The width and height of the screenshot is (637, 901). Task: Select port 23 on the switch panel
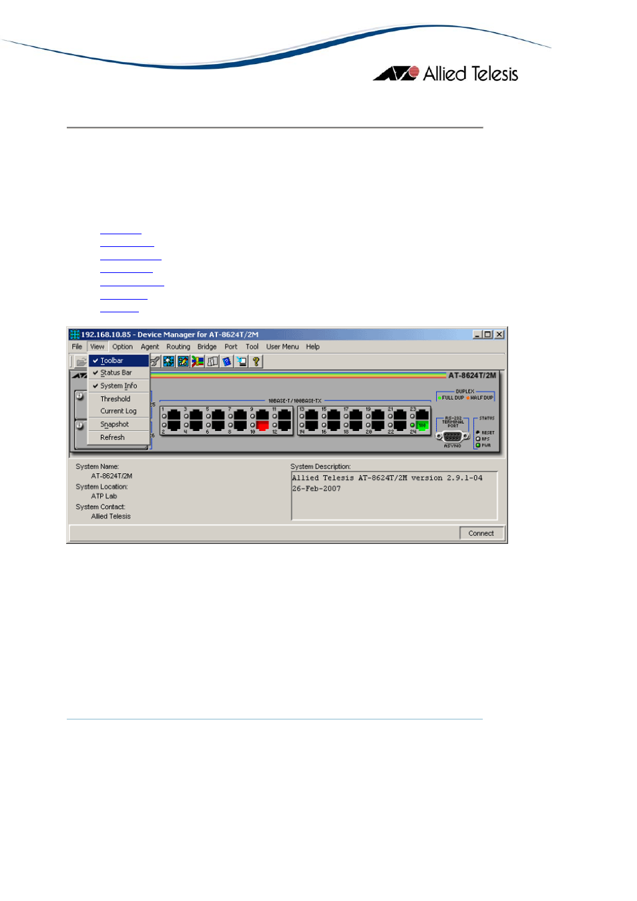coord(423,415)
